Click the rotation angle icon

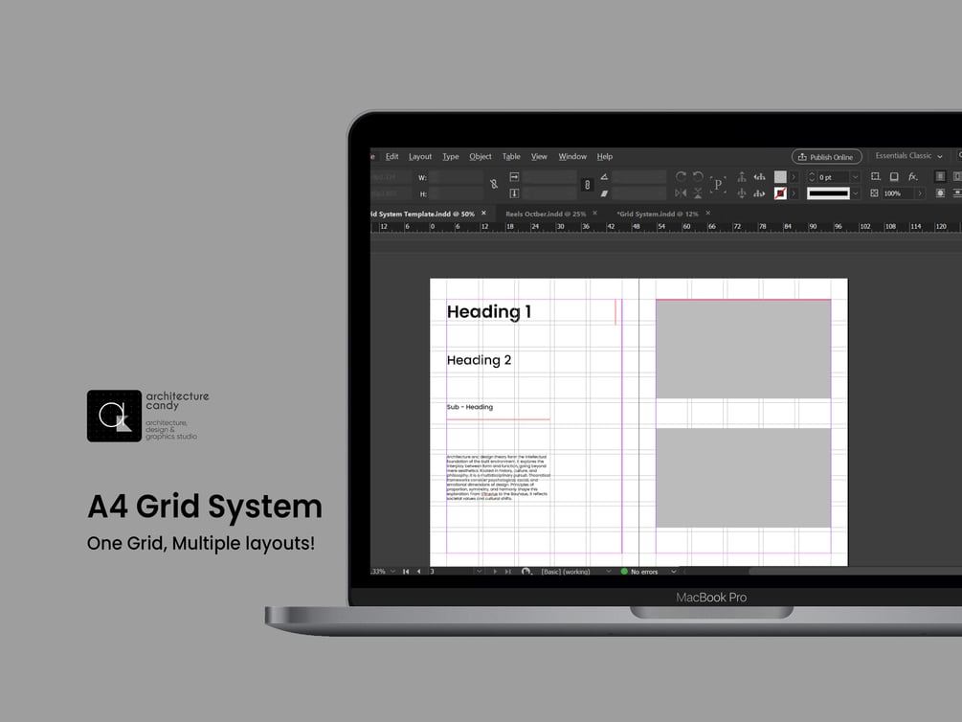coord(604,177)
